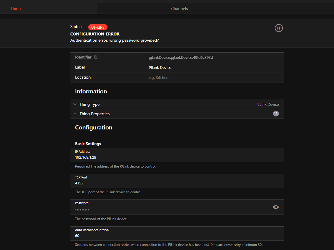The width and height of the screenshot is (334, 250).
Task: Click the PJLink Device Thing Type value
Action: coord(267,104)
